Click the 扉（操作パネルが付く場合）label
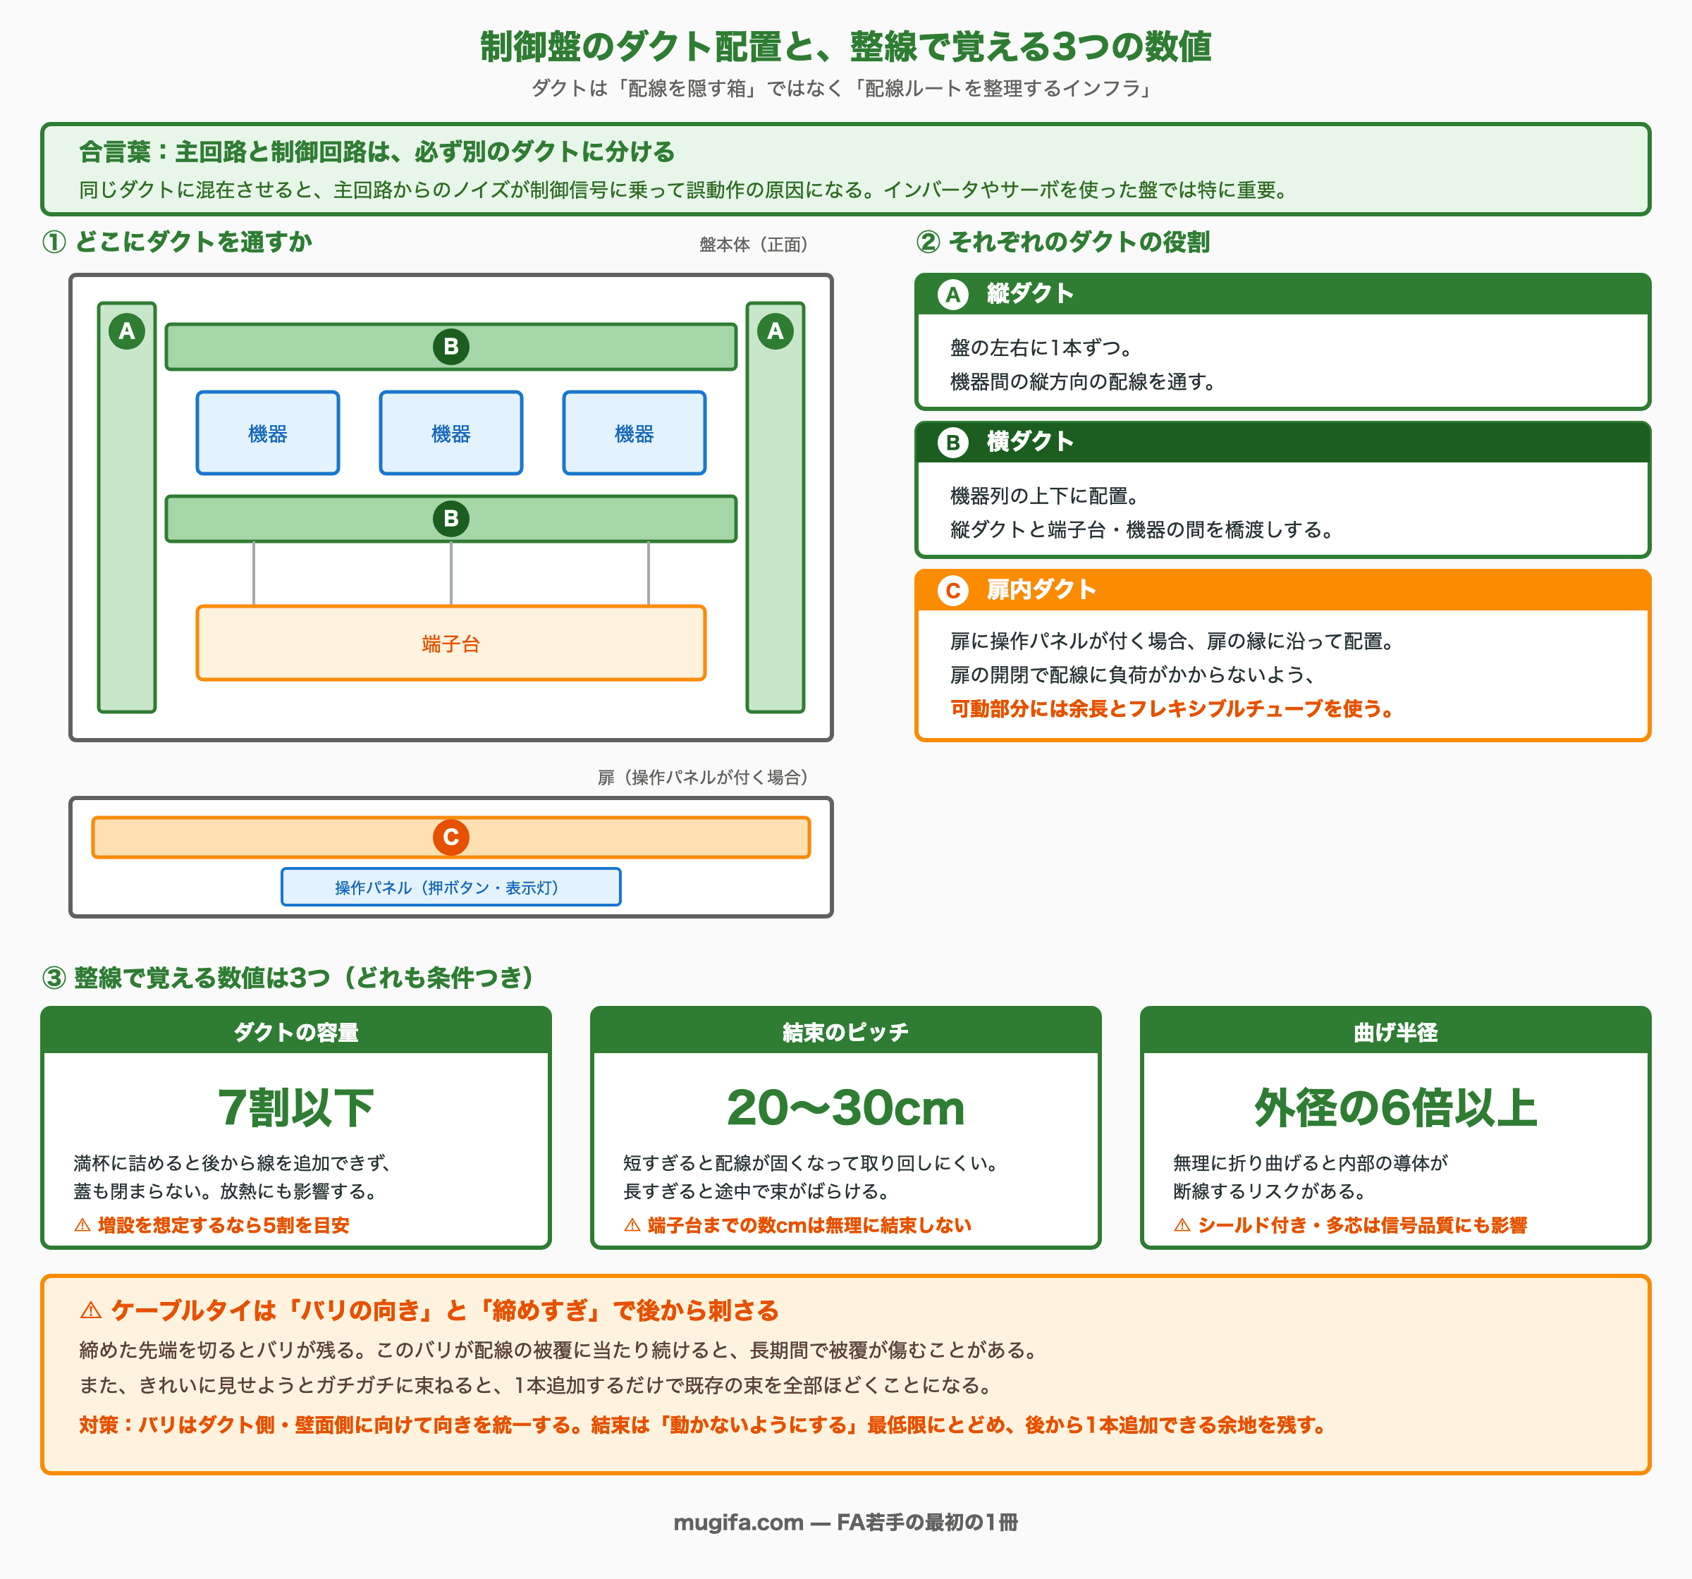Viewport: 1692px width, 1579px height. click(x=703, y=777)
